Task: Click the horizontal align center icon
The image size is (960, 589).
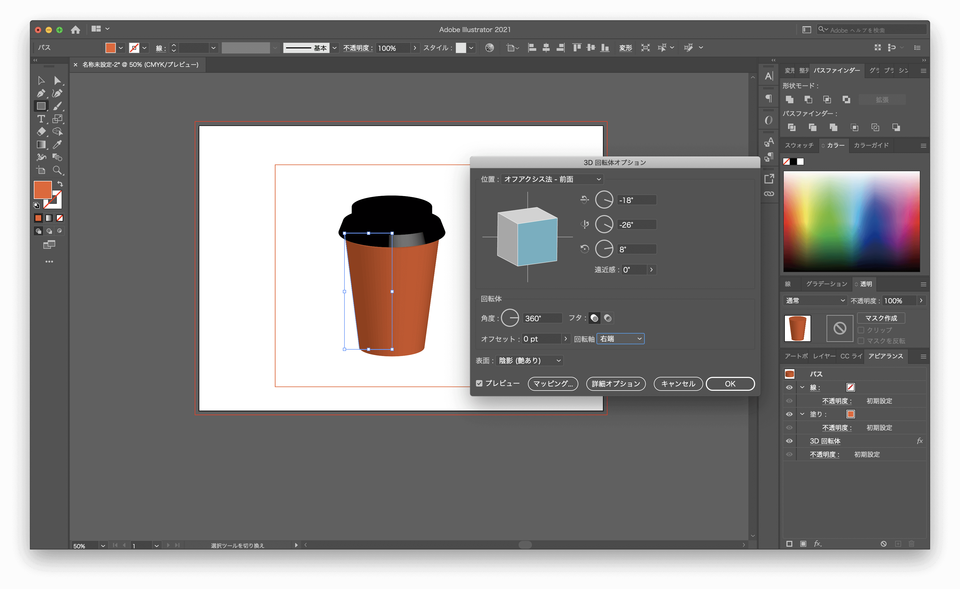Action: (546, 48)
